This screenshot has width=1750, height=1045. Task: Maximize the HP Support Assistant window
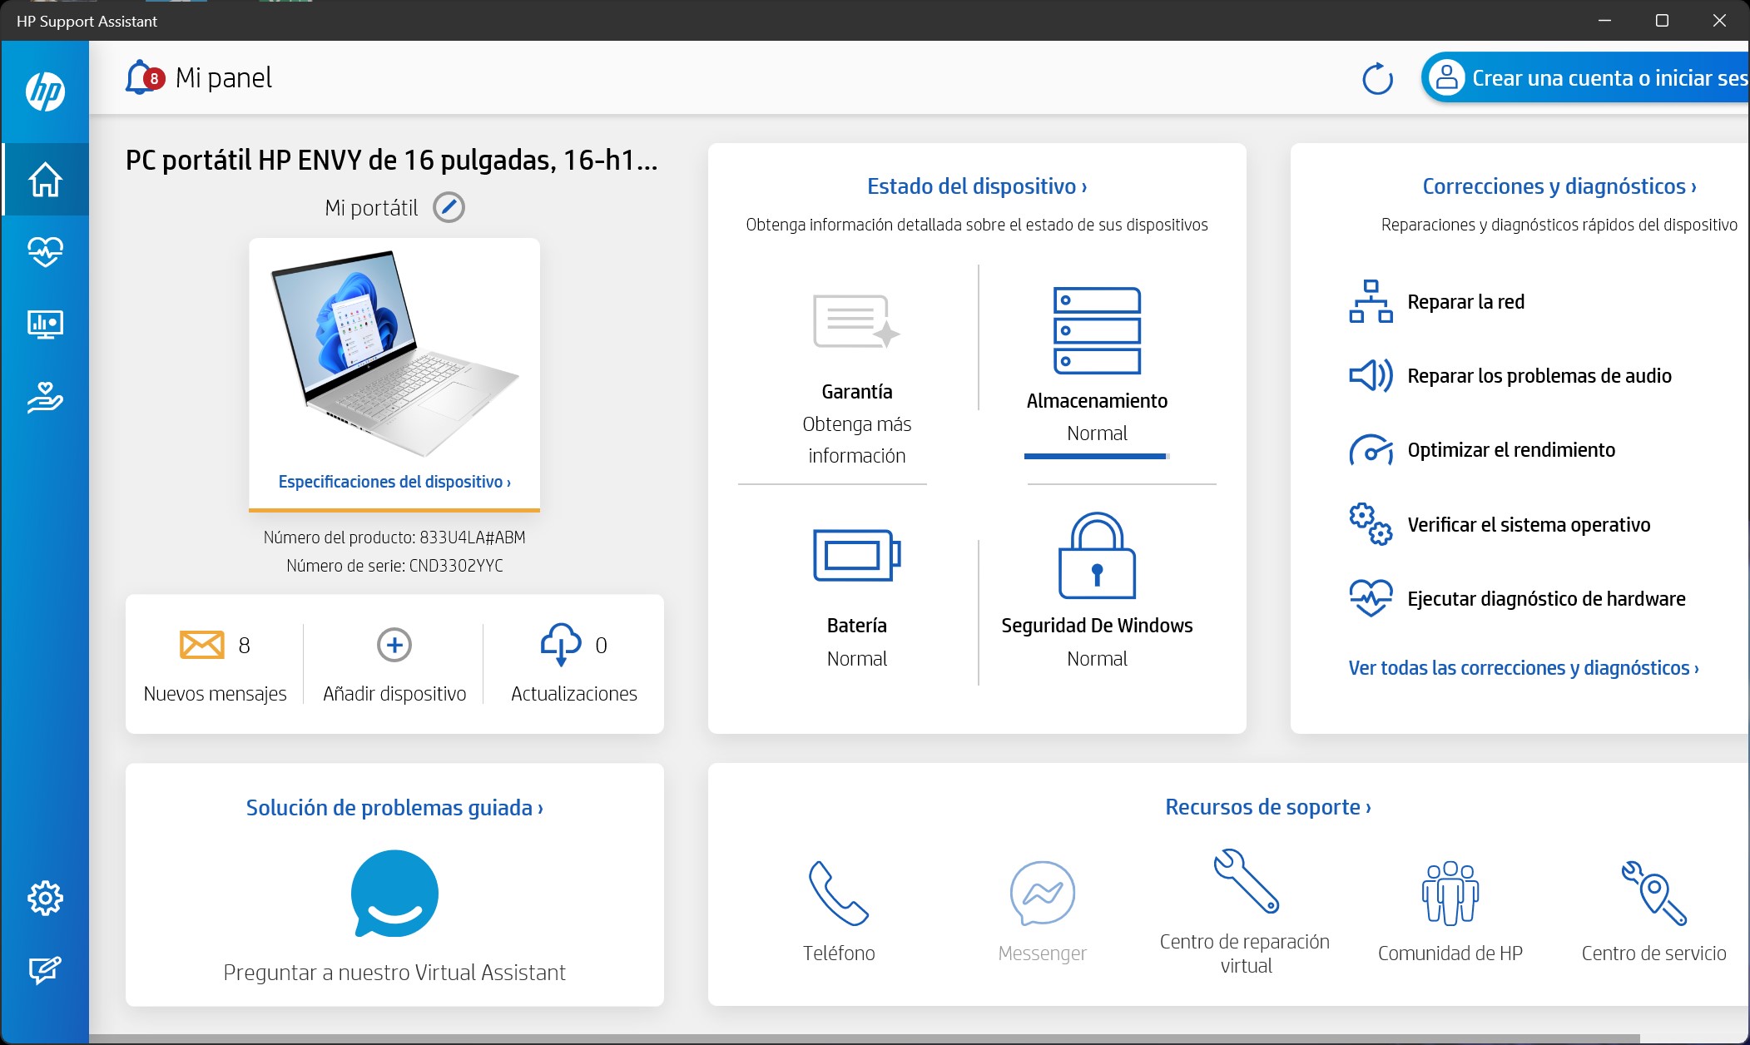(x=1662, y=20)
